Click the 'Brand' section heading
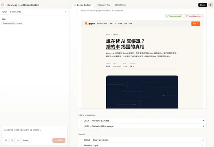Viewport: 214px width, 147px height. coord(81,135)
